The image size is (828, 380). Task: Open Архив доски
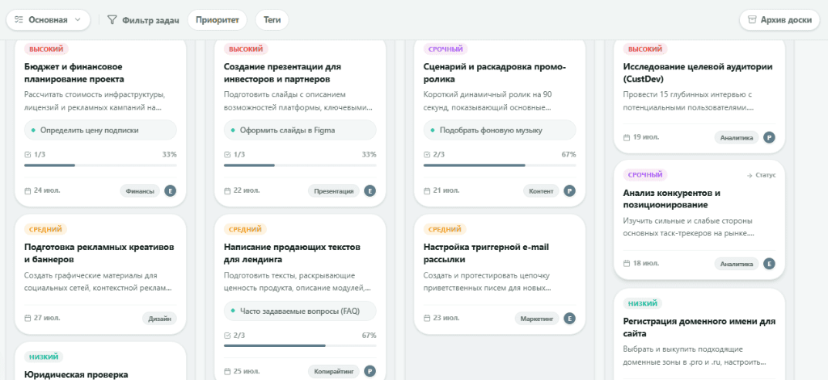pyautogui.click(x=779, y=20)
